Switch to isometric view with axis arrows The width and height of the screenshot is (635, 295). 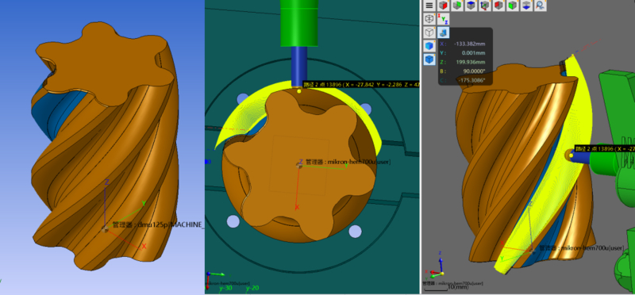pos(485,6)
